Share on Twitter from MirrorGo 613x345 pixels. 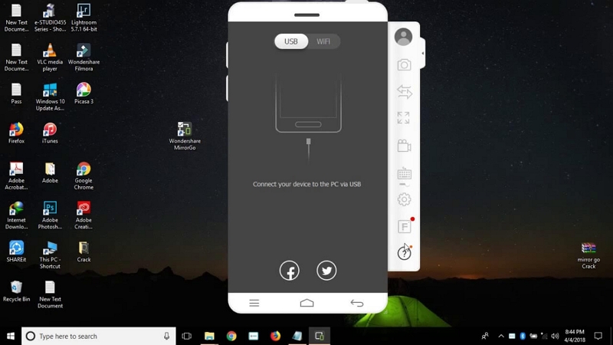coord(326,271)
